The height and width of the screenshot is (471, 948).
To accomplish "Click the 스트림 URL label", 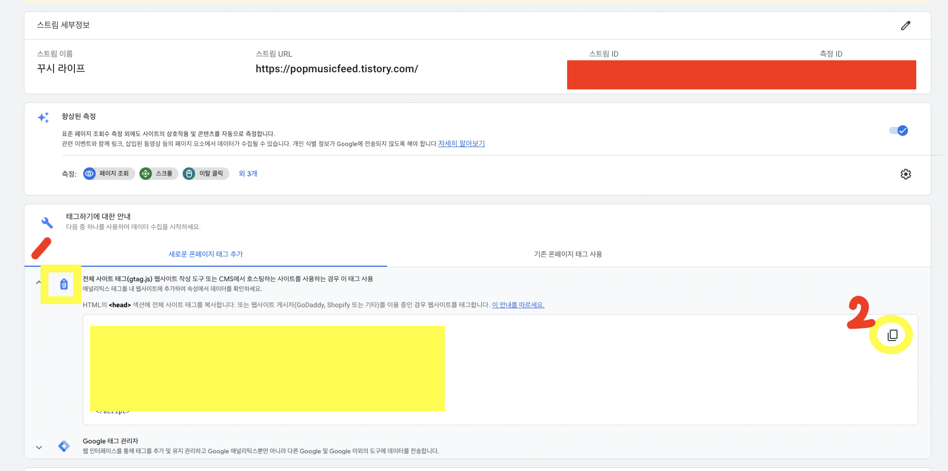I will point(274,54).
